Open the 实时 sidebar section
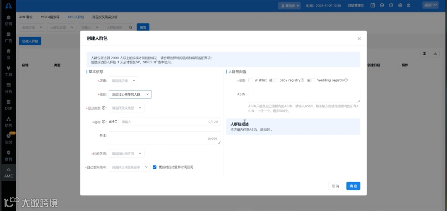The image size is (447, 211). [x=8, y=139]
